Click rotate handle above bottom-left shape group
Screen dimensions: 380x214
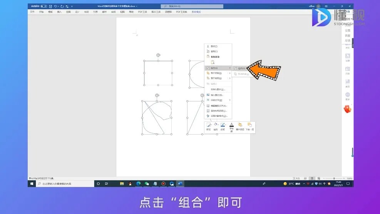(157, 95)
